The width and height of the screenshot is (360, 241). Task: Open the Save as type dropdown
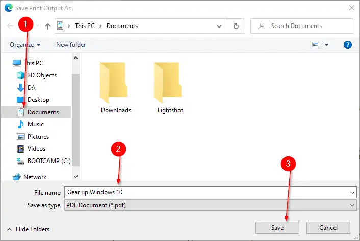[x=211, y=205]
